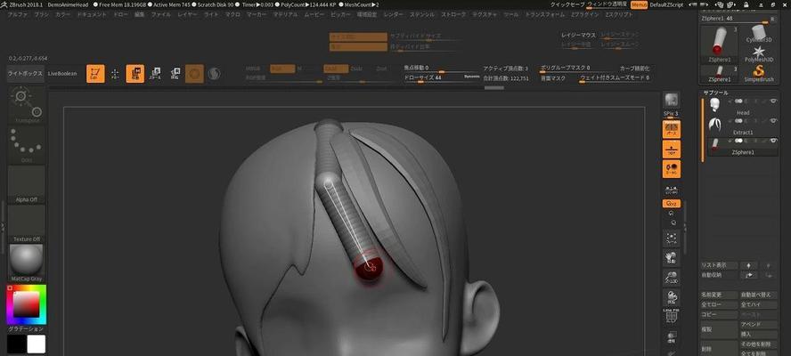Viewport: 791px width, 356px height.
Task: Toggle the Gizmo 3D circle icon
Action: coord(194,74)
